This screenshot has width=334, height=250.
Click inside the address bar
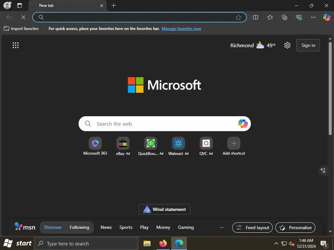tap(140, 17)
